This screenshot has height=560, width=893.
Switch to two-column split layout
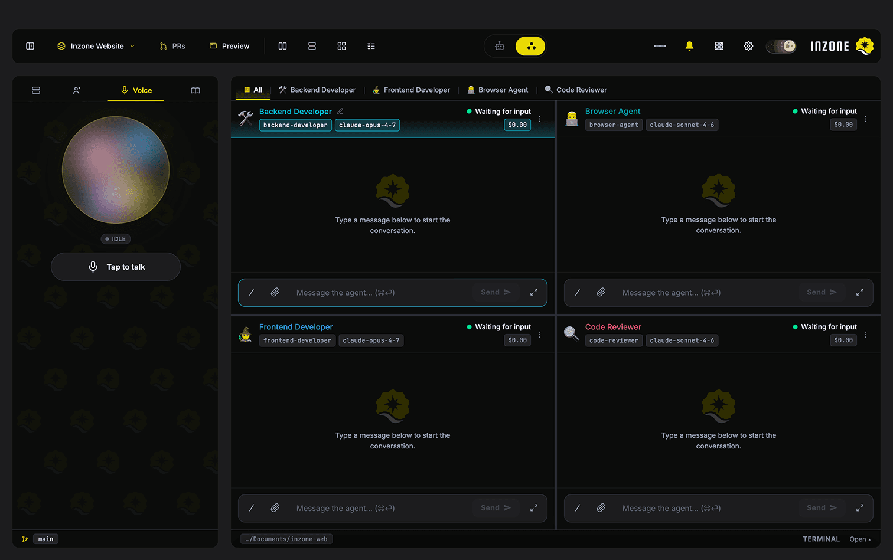coord(282,46)
